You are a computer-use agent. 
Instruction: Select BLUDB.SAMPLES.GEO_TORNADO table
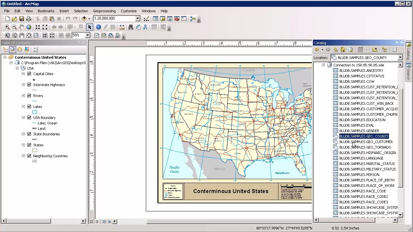[365, 147]
